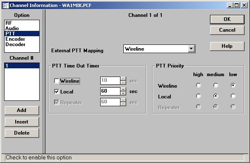Set Wireline PTT priority to high
250x163 pixels.
click(x=198, y=85)
